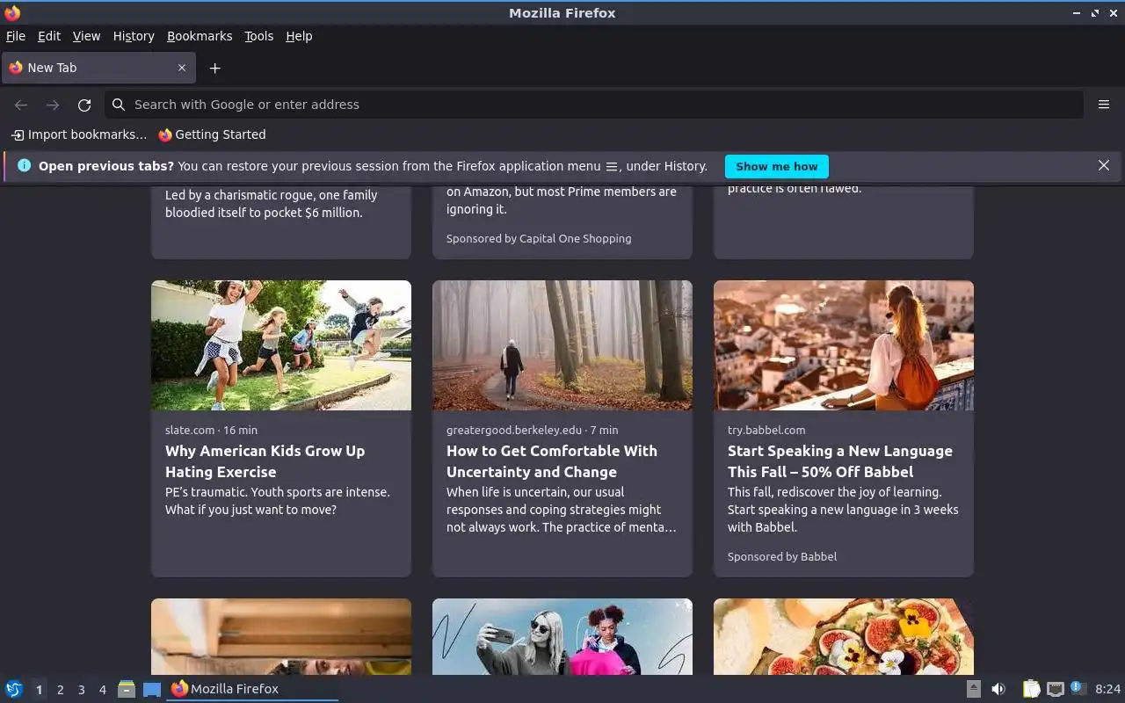Focus the Search with Google address field
1125x703 pixels.
[x=594, y=105]
